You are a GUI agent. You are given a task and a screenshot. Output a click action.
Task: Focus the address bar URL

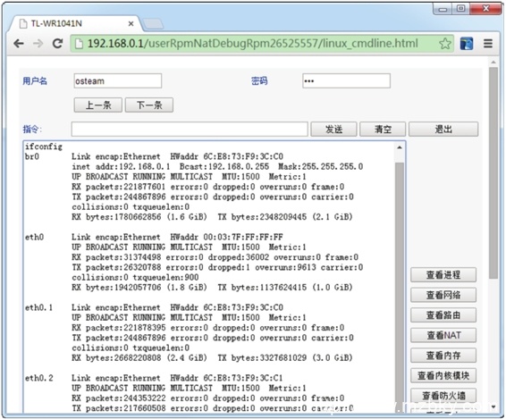pyautogui.click(x=253, y=43)
